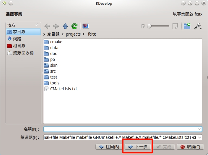
Task: Select 家目錄 in the places panel
Action: (x=23, y=32)
